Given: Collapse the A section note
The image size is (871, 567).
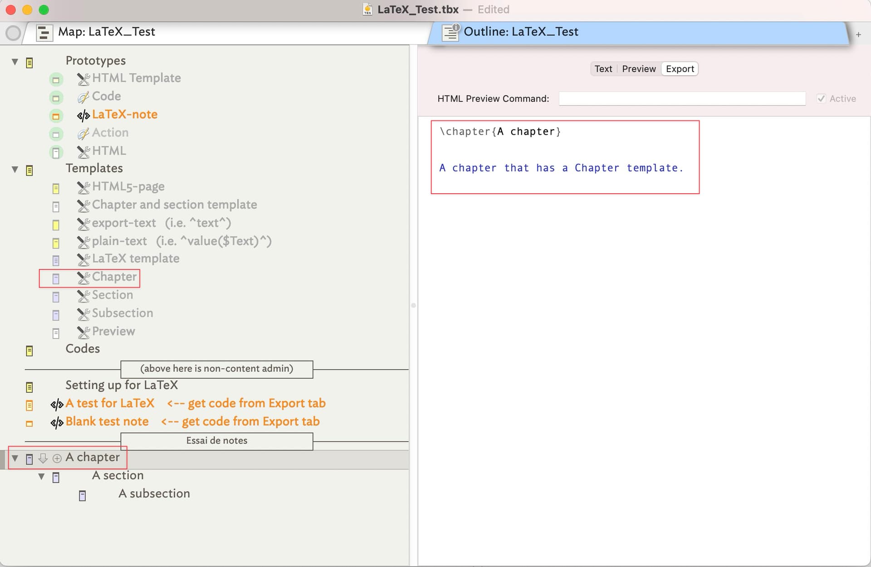Looking at the screenshot, I should pos(41,477).
